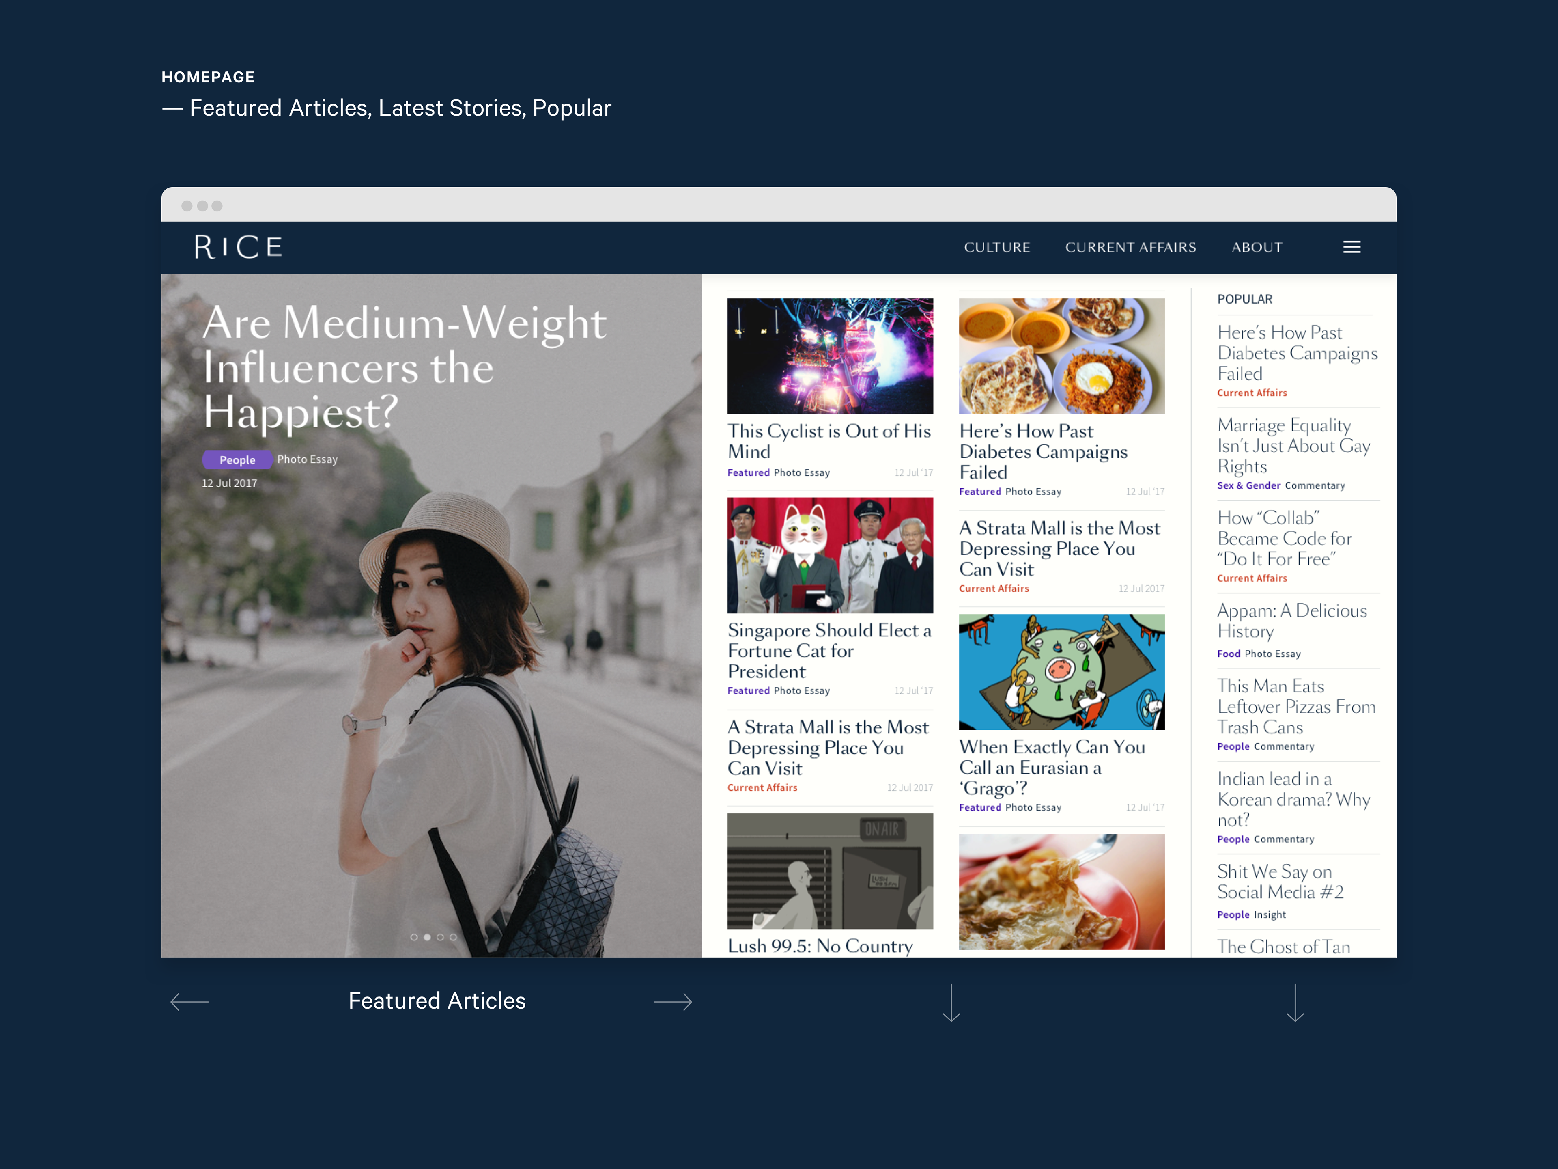Open When Exactly Can You Call Eurasian 'Grago'
1558x1169 pixels.
coord(1052,767)
